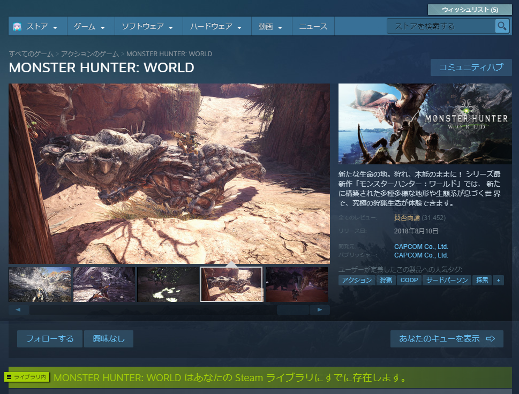Image resolution: width=519 pixels, height=394 pixels.
Task: Click the release date 2018年8月10日
Action: pyautogui.click(x=416, y=231)
